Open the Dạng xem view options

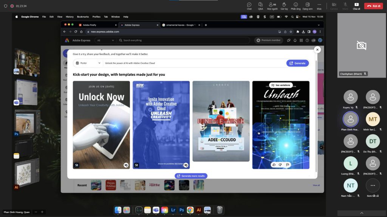[x=308, y=6]
